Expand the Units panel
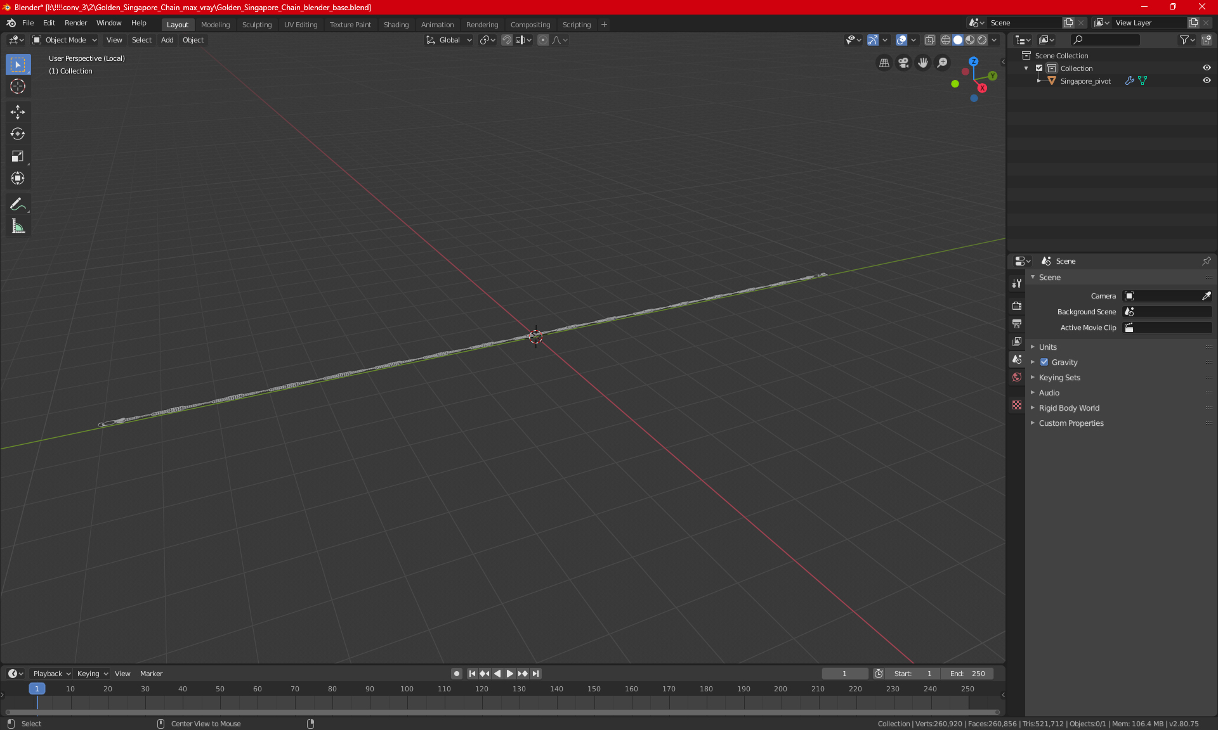This screenshot has width=1218, height=730. 1048,347
